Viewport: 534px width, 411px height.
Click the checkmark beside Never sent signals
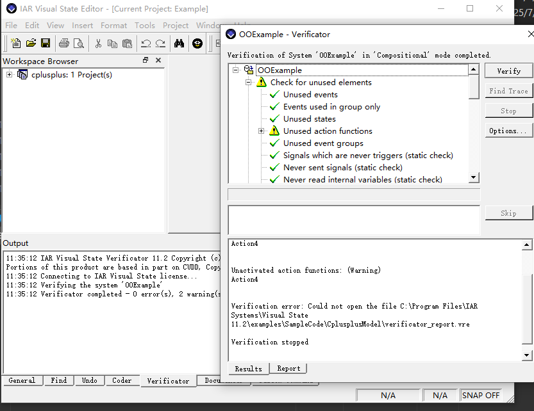(274, 167)
